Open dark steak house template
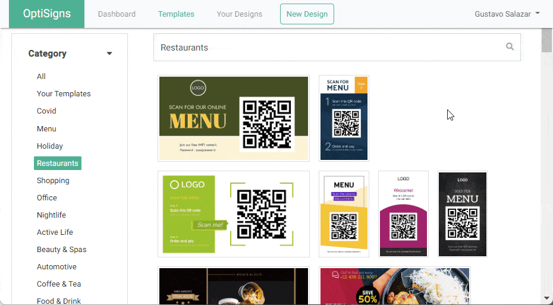The width and height of the screenshot is (553, 305). (234, 286)
